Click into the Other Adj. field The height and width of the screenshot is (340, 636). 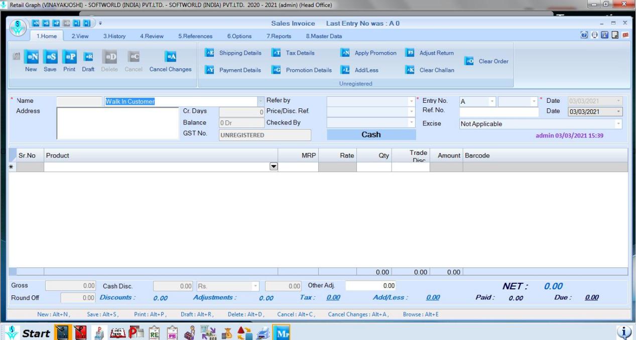click(x=371, y=286)
